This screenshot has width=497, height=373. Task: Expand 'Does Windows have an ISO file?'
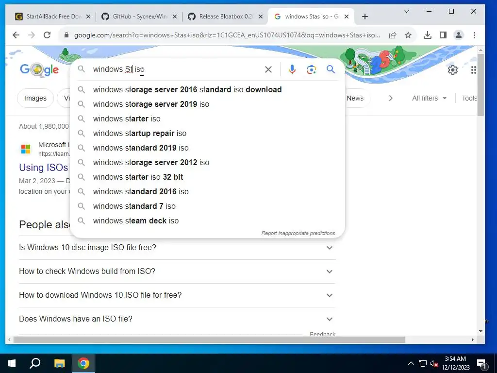pos(177,319)
